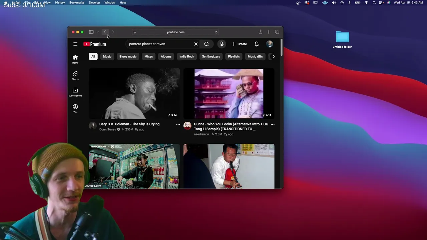Viewport: 427px width, 240px height.
Task: Clear the search text with the X
Action: [x=196, y=44]
